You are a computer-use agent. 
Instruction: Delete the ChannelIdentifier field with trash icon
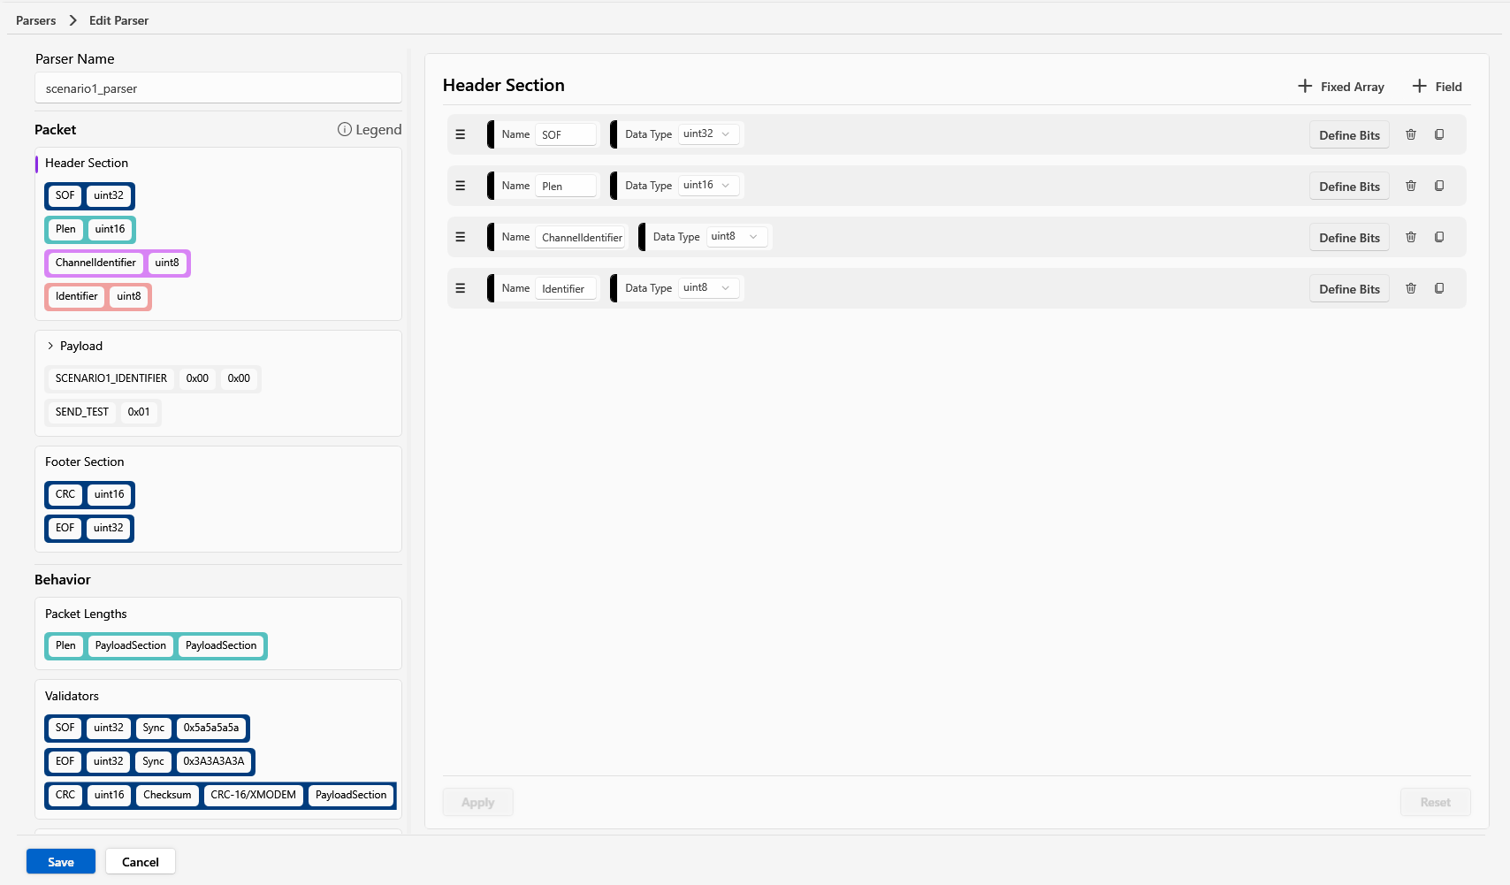[x=1411, y=237]
